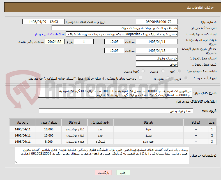Click the واحد شمارش column header
The width and height of the screenshot is (221, 180).
[x=100, y=123]
